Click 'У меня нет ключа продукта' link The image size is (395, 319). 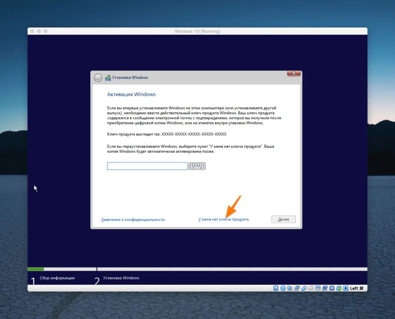coord(224,219)
